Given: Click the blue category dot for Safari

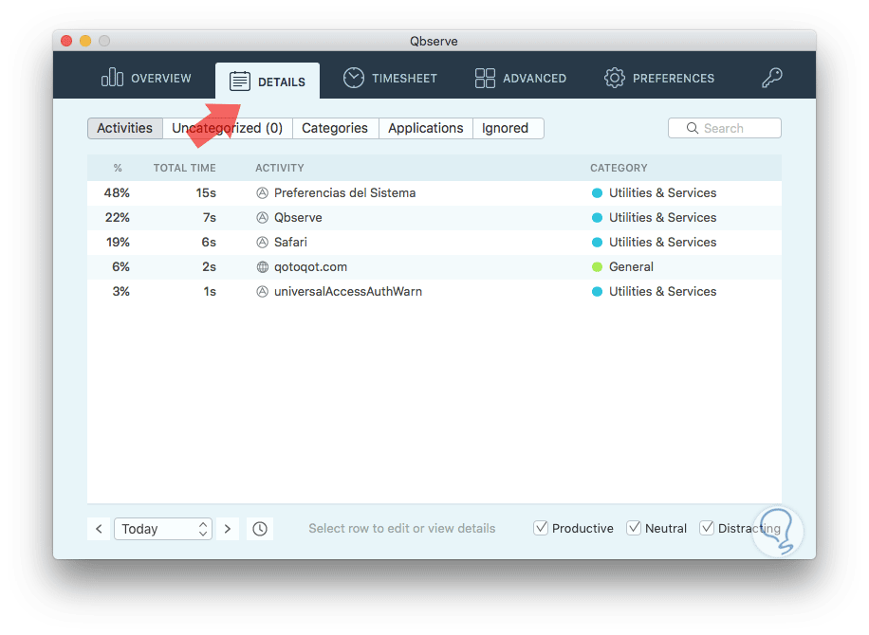Looking at the screenshot, I should tap(597, 243).
